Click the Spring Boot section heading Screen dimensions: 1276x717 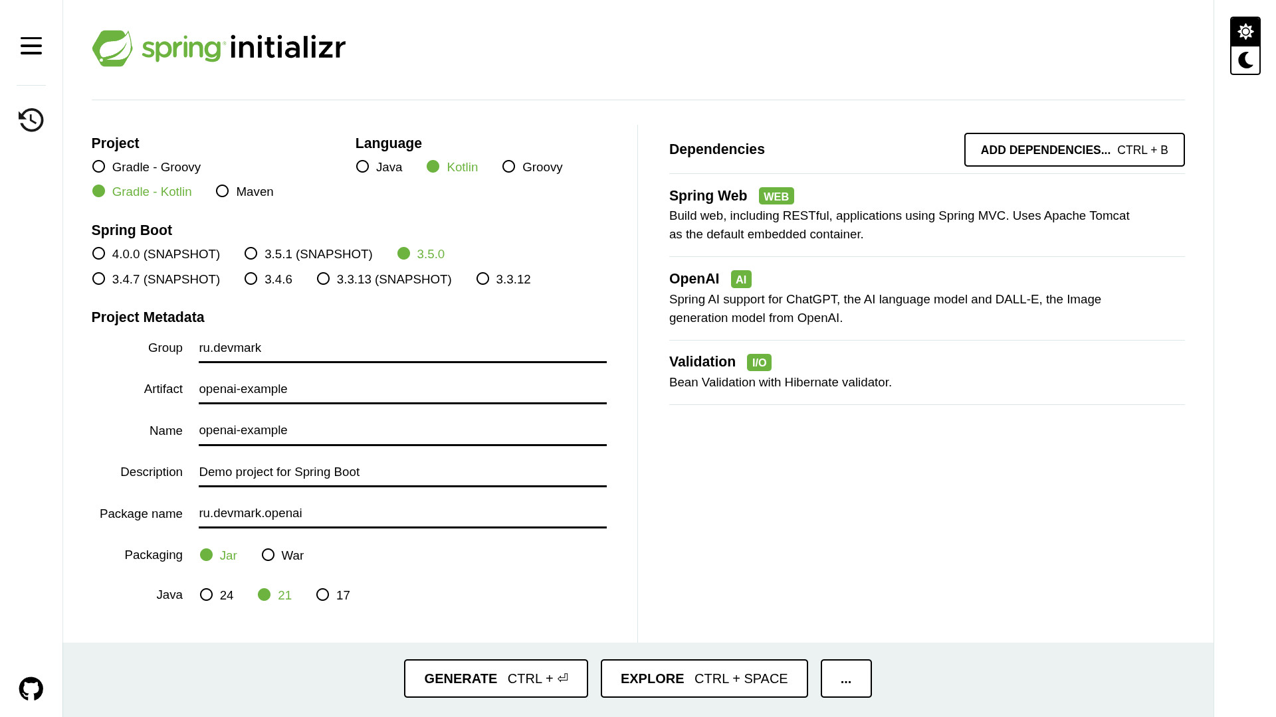(x=132, y=230)
